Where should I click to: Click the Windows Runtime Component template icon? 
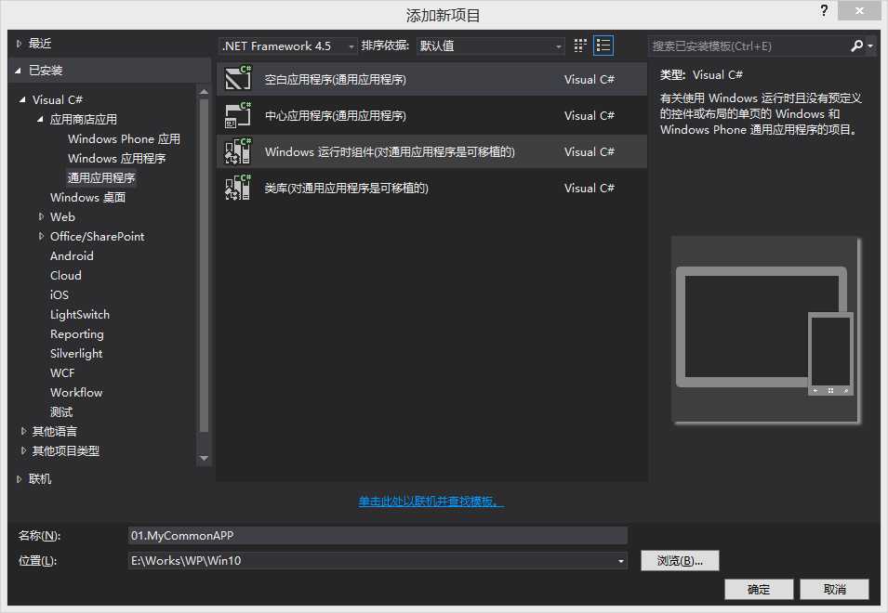point(238,151)
